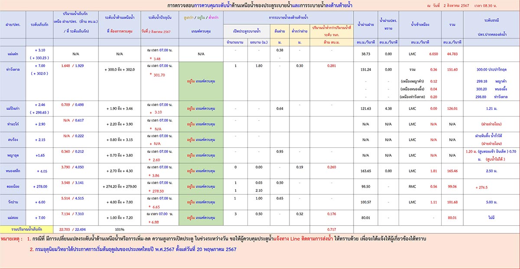Click the value '38.73' in แม่แฝก row

coord(366,54)
